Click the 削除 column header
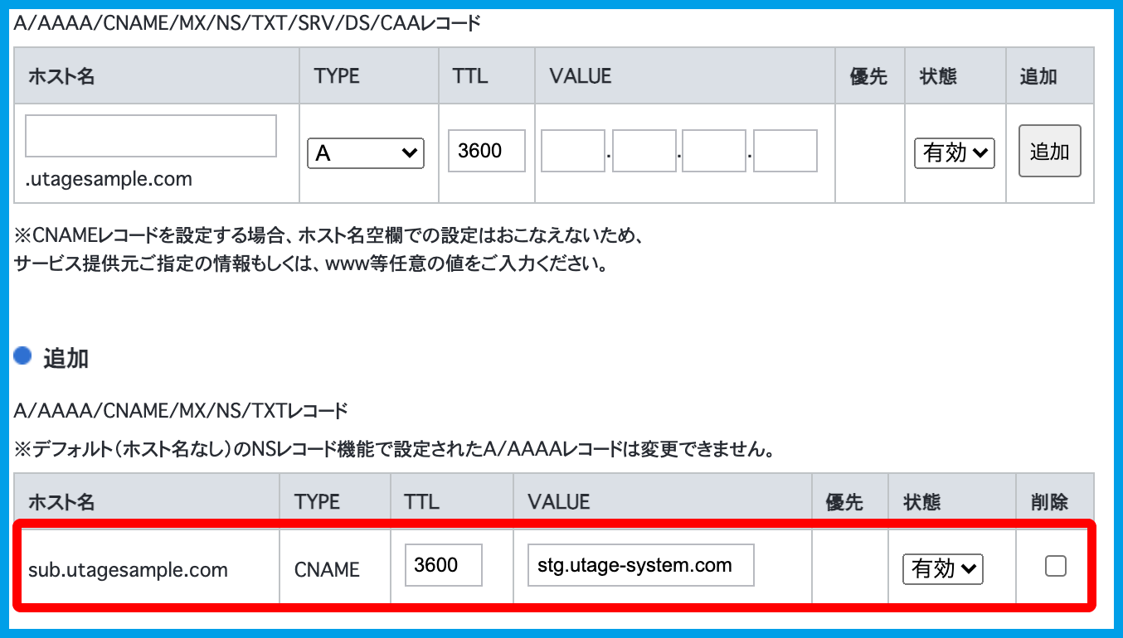The image size is (1123, 638). coord(1049,502)
